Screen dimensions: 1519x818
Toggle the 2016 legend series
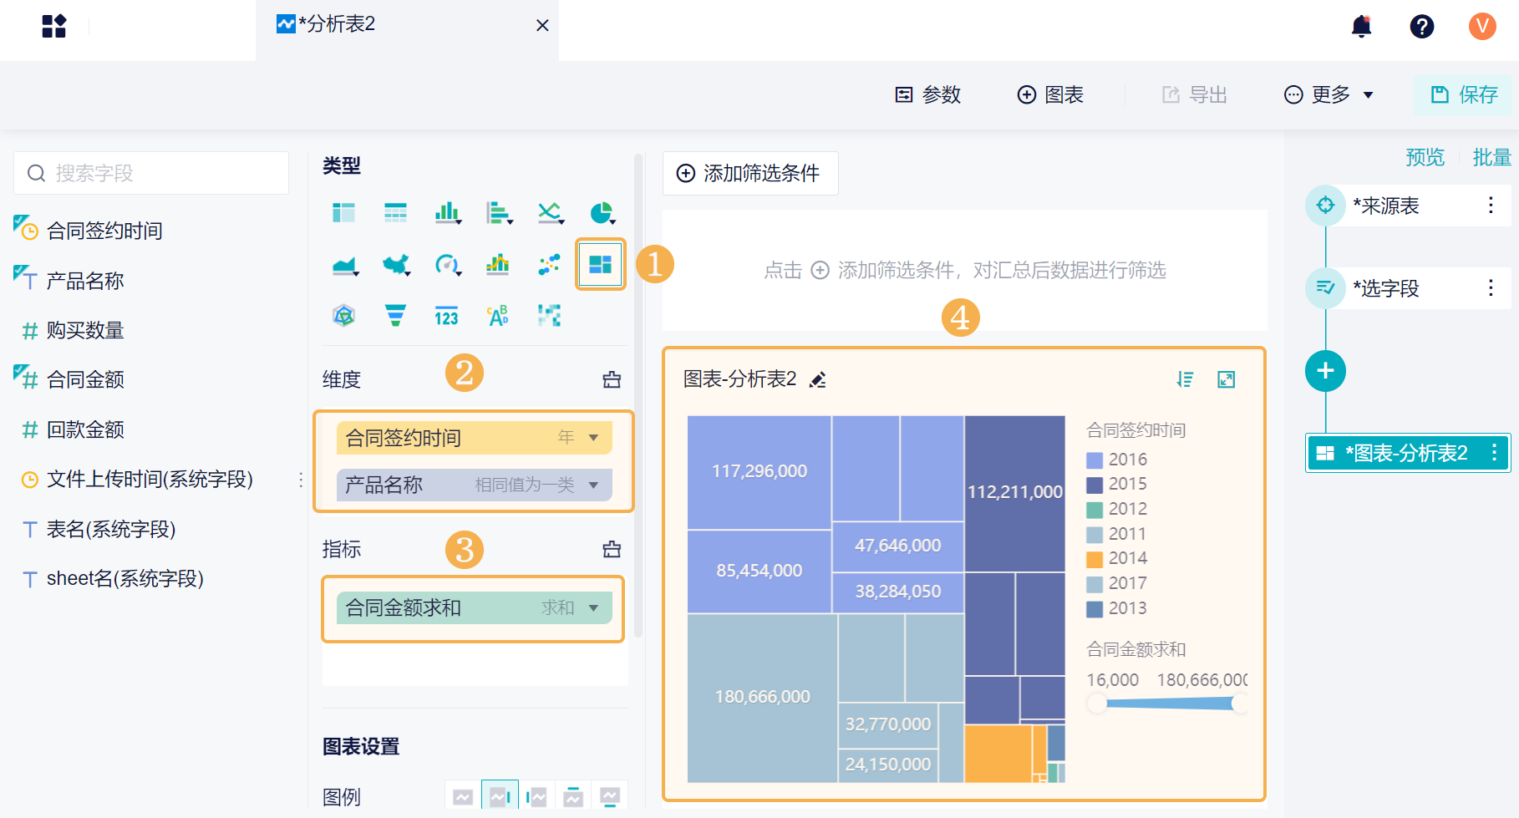[x=1116, y=460]
